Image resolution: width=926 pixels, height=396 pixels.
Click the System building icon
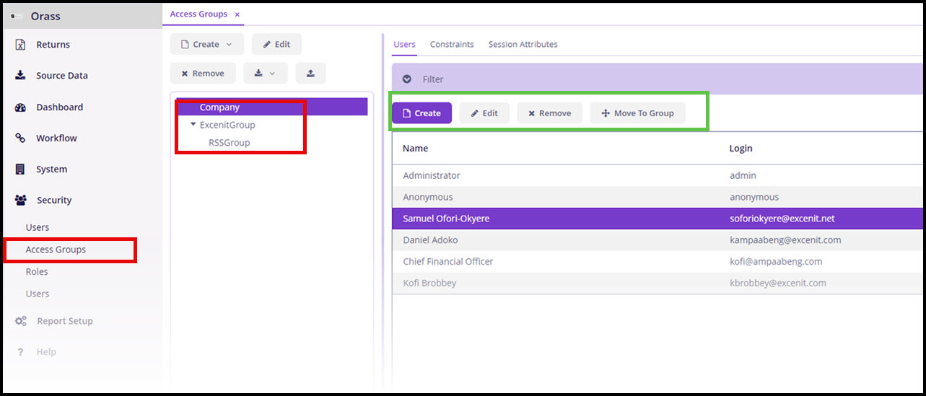click(x=21, y=170)
